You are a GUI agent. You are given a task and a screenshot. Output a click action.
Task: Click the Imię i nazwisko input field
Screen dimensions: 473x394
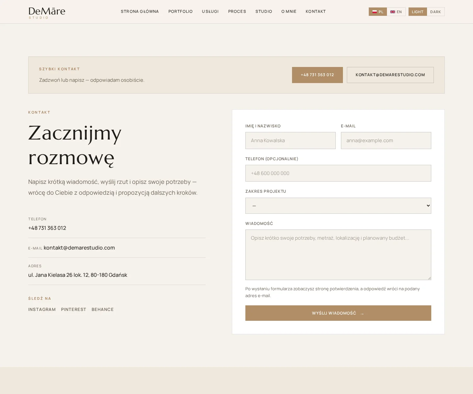point(290,140)
